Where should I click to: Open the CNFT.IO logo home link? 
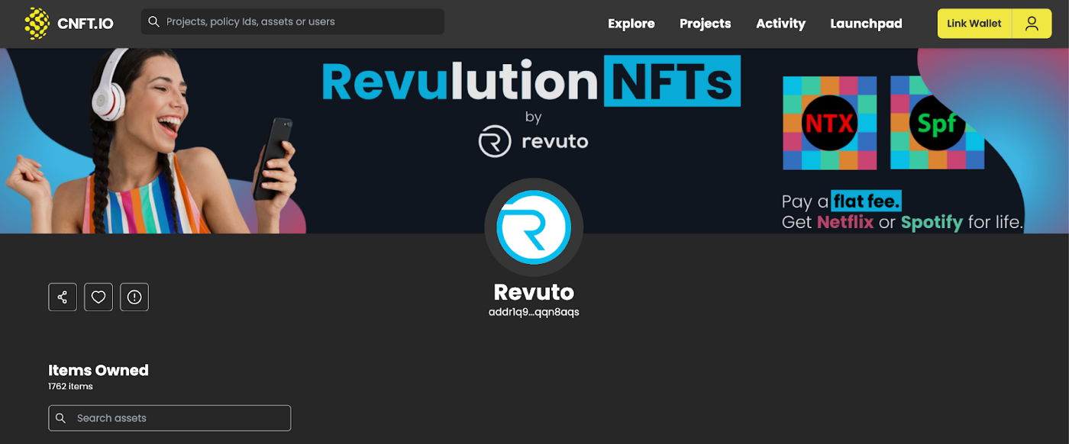69,23
